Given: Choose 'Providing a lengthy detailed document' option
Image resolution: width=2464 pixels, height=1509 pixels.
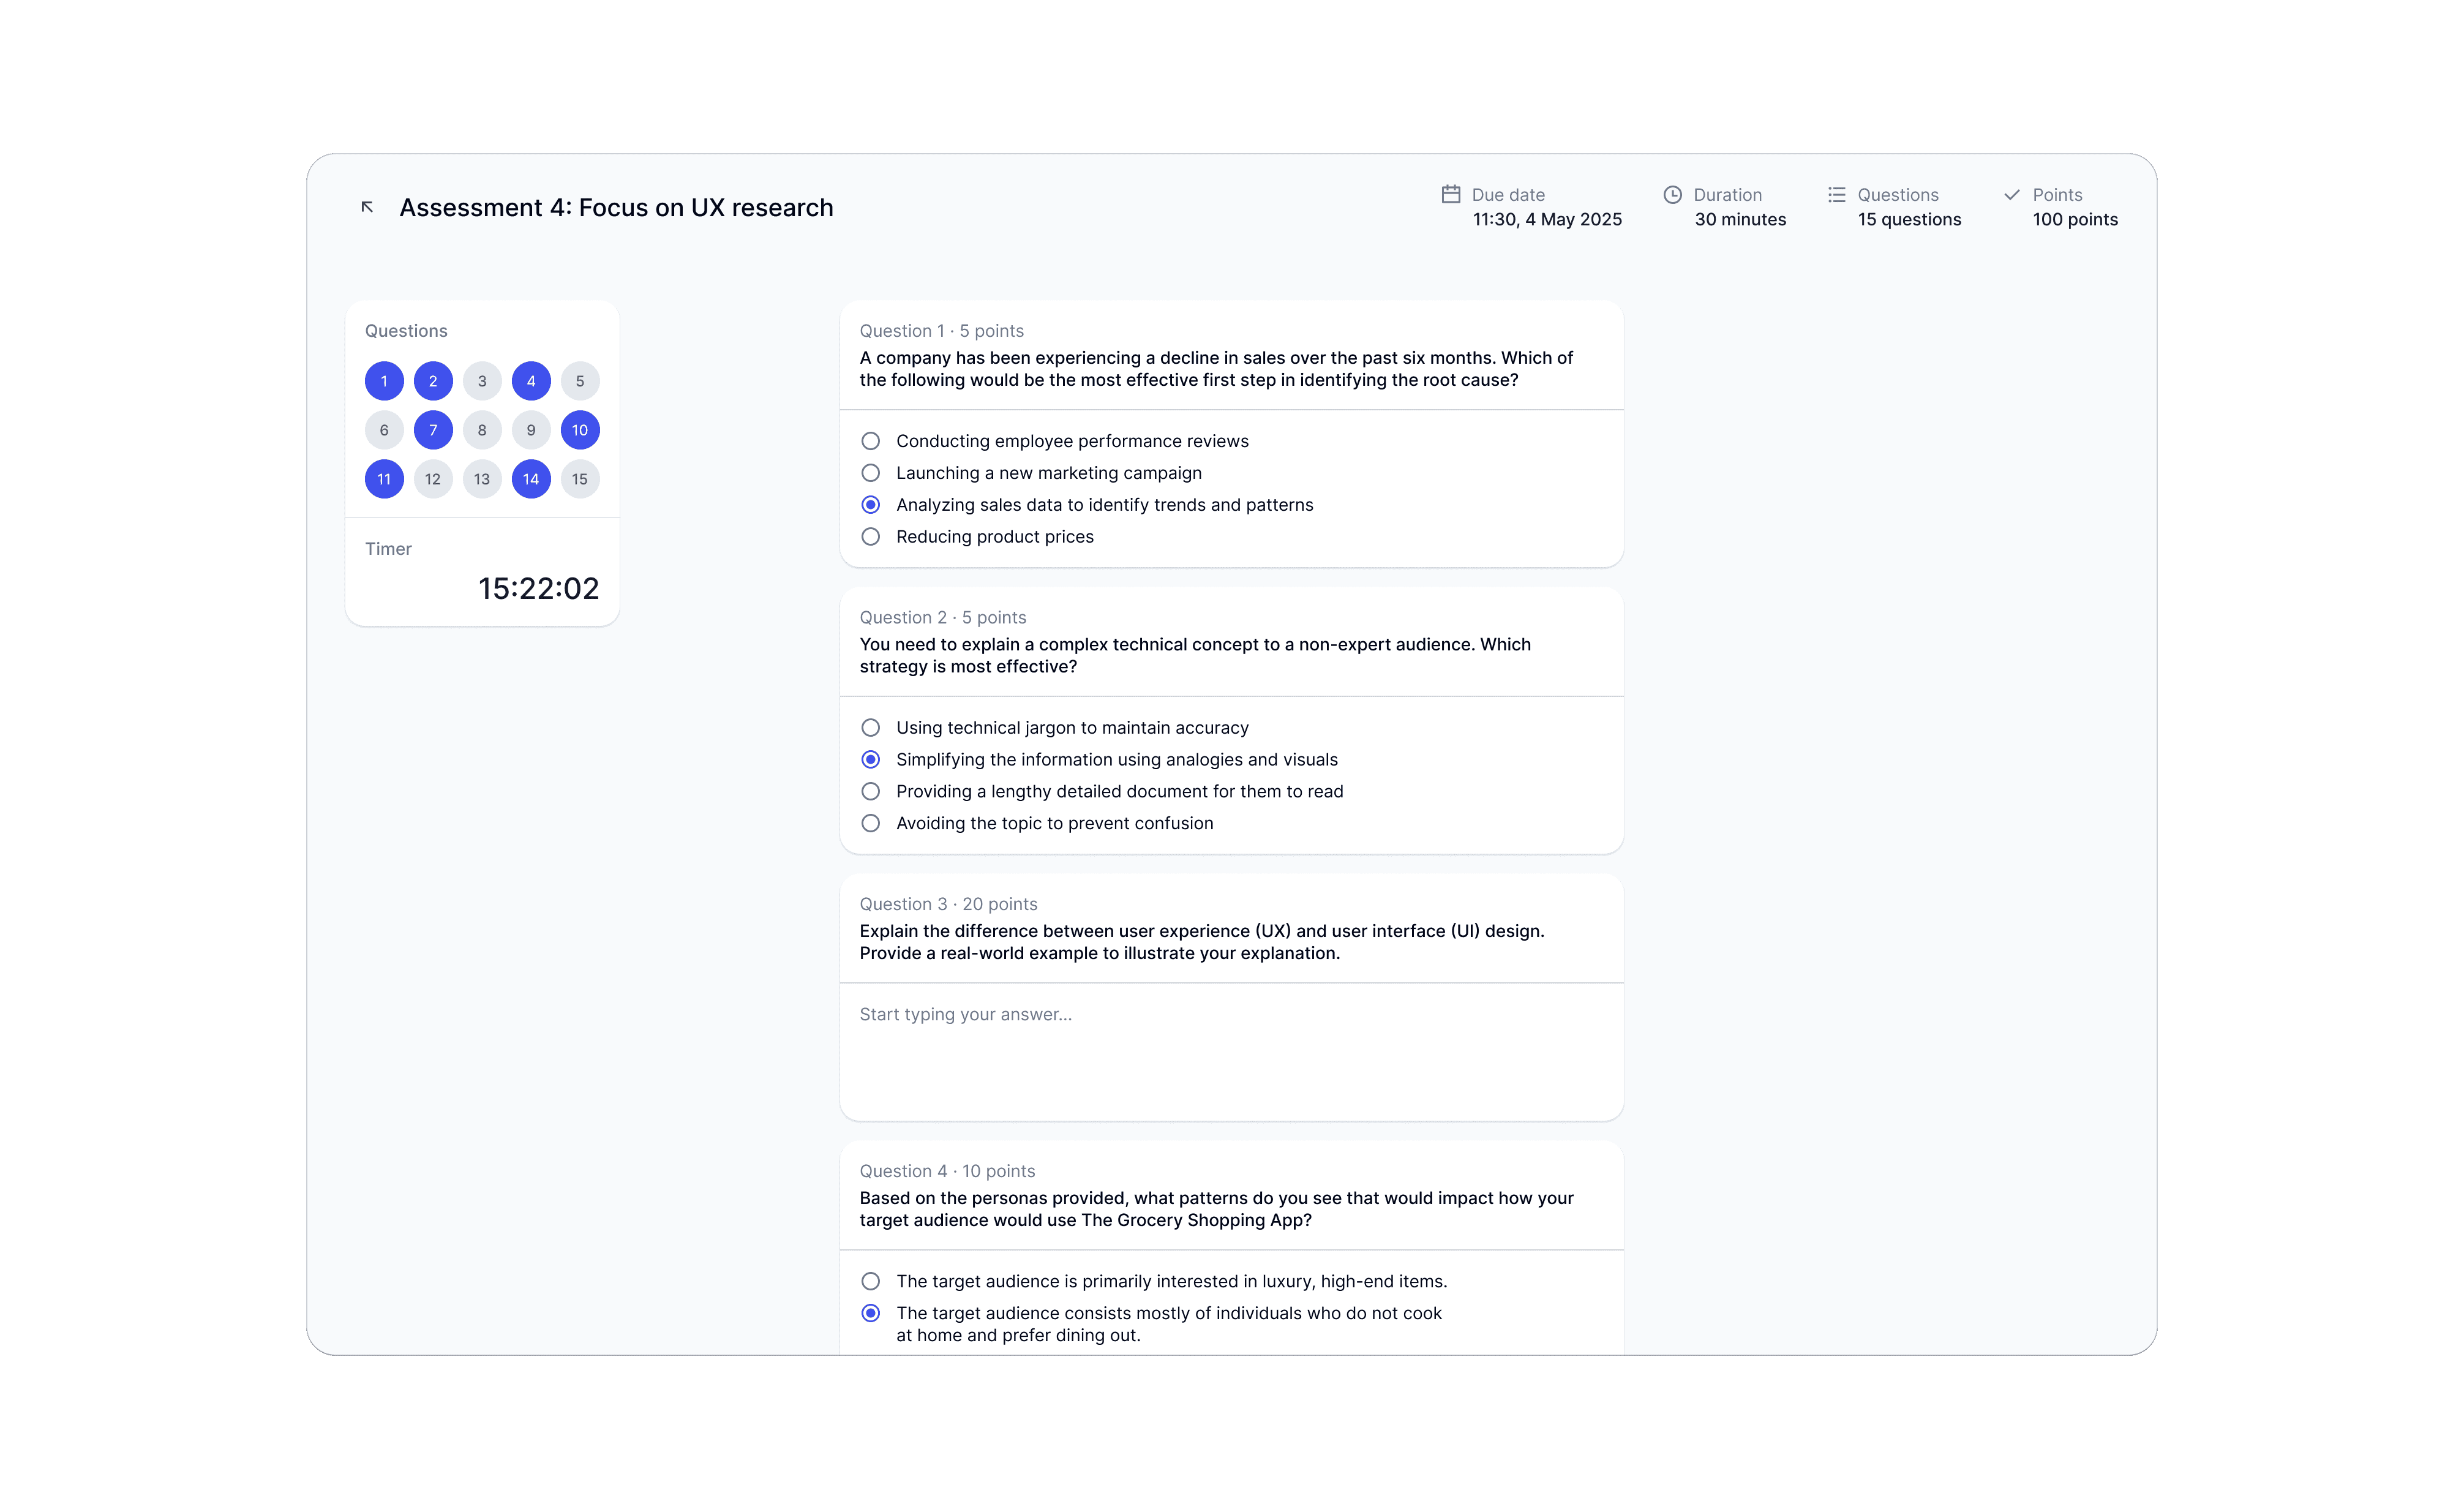Looking at the screenshot, I should tap(871, 791).
